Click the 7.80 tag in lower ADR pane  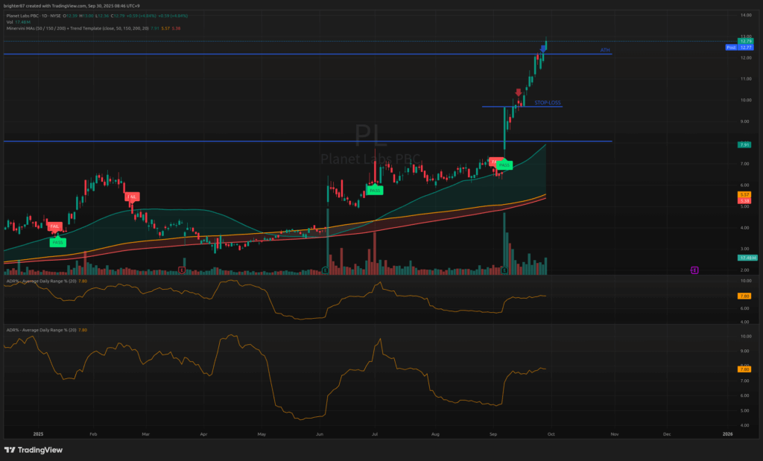(744, 369)
